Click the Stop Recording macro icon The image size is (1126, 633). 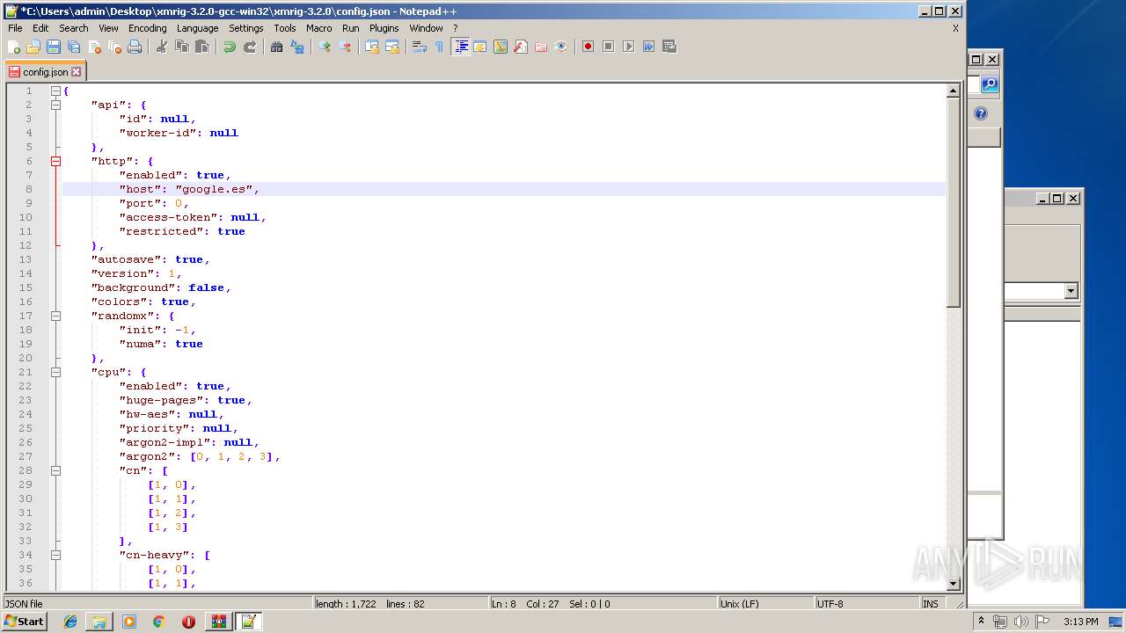(x=608, y=47)
